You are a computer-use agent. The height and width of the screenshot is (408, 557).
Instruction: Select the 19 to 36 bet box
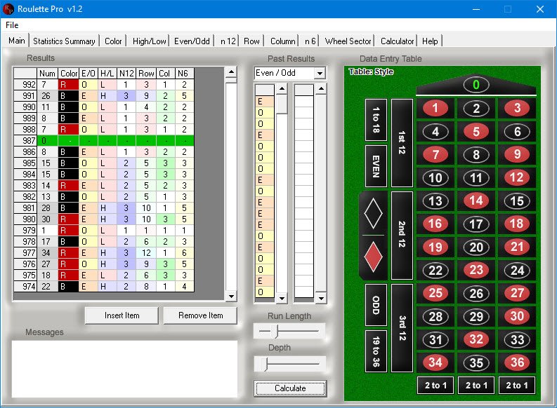click(x=376, y=351)
